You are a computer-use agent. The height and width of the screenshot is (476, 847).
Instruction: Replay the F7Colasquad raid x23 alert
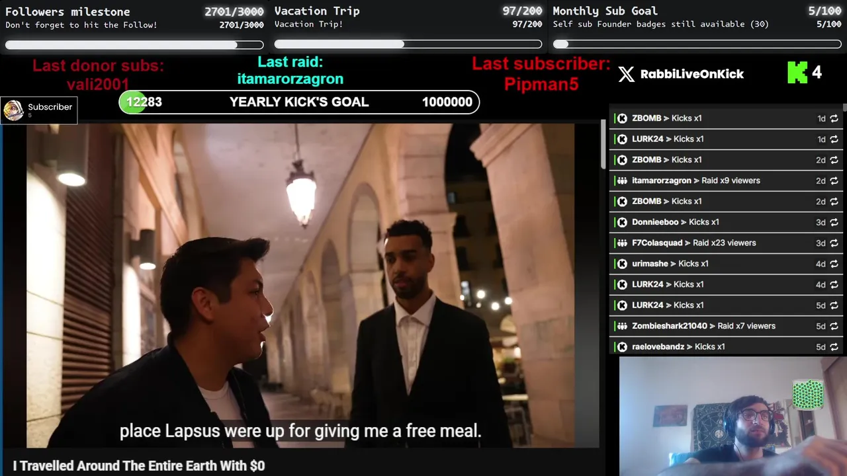(x=834, y=243)
